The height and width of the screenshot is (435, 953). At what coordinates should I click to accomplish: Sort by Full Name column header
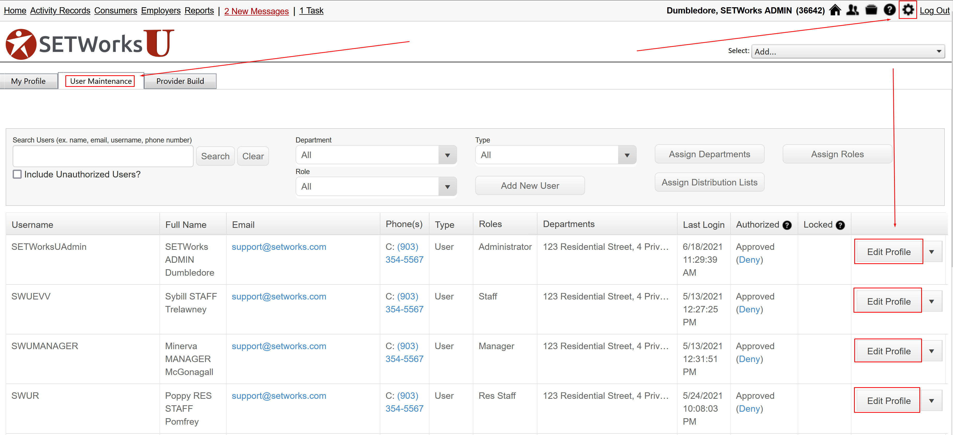[x=186, y=225]
